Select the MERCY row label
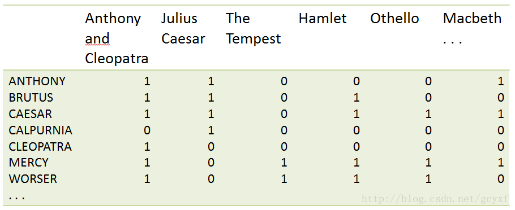515x210 pixels. (28, 163)
